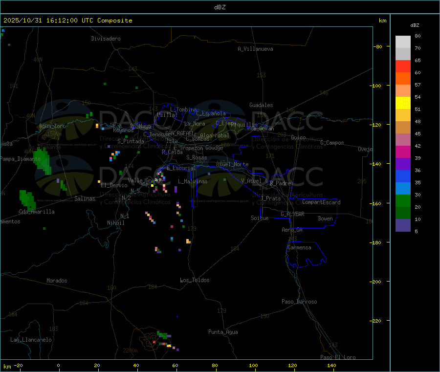Click the blue 35-36 dBZ legend swatch
The width and height of the screenshot is (440, 372).
point(403,176)
